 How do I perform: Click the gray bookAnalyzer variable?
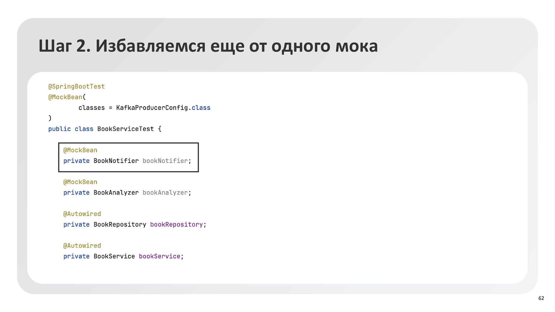[x=165, y=193]
